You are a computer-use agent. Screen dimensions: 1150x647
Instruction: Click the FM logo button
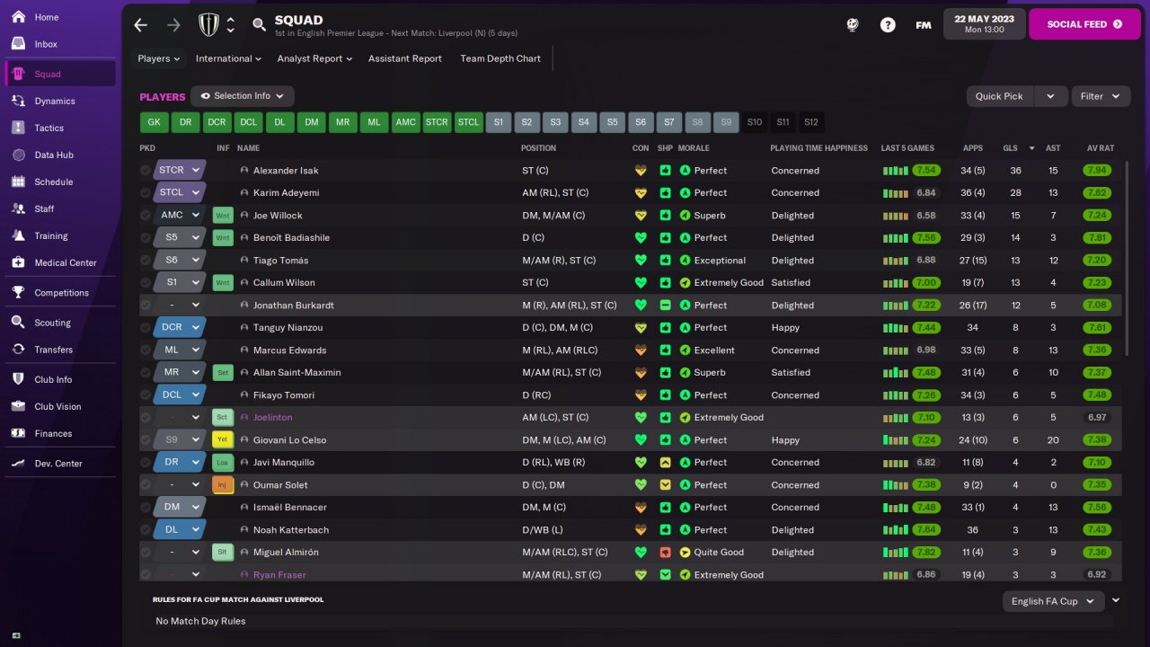(x=924, y=25)
